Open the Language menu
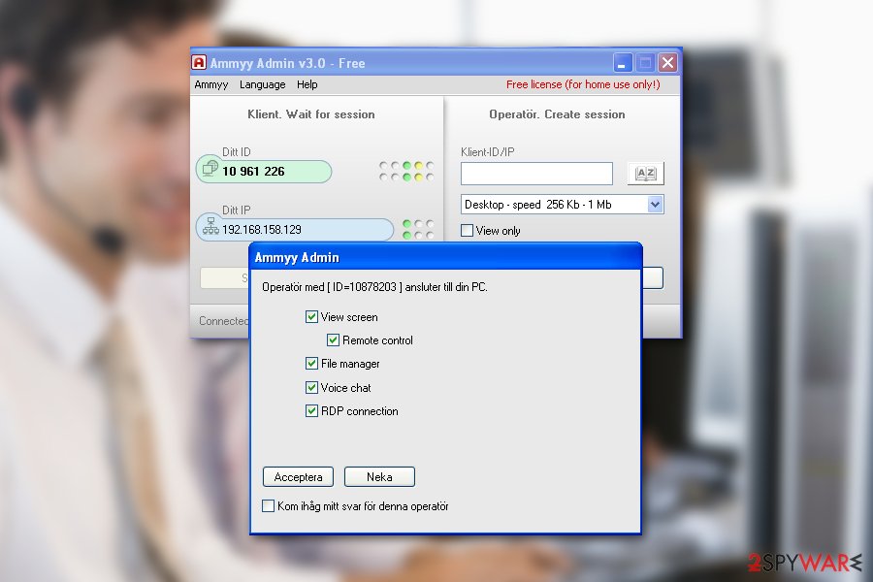 (x=262, y=84)
